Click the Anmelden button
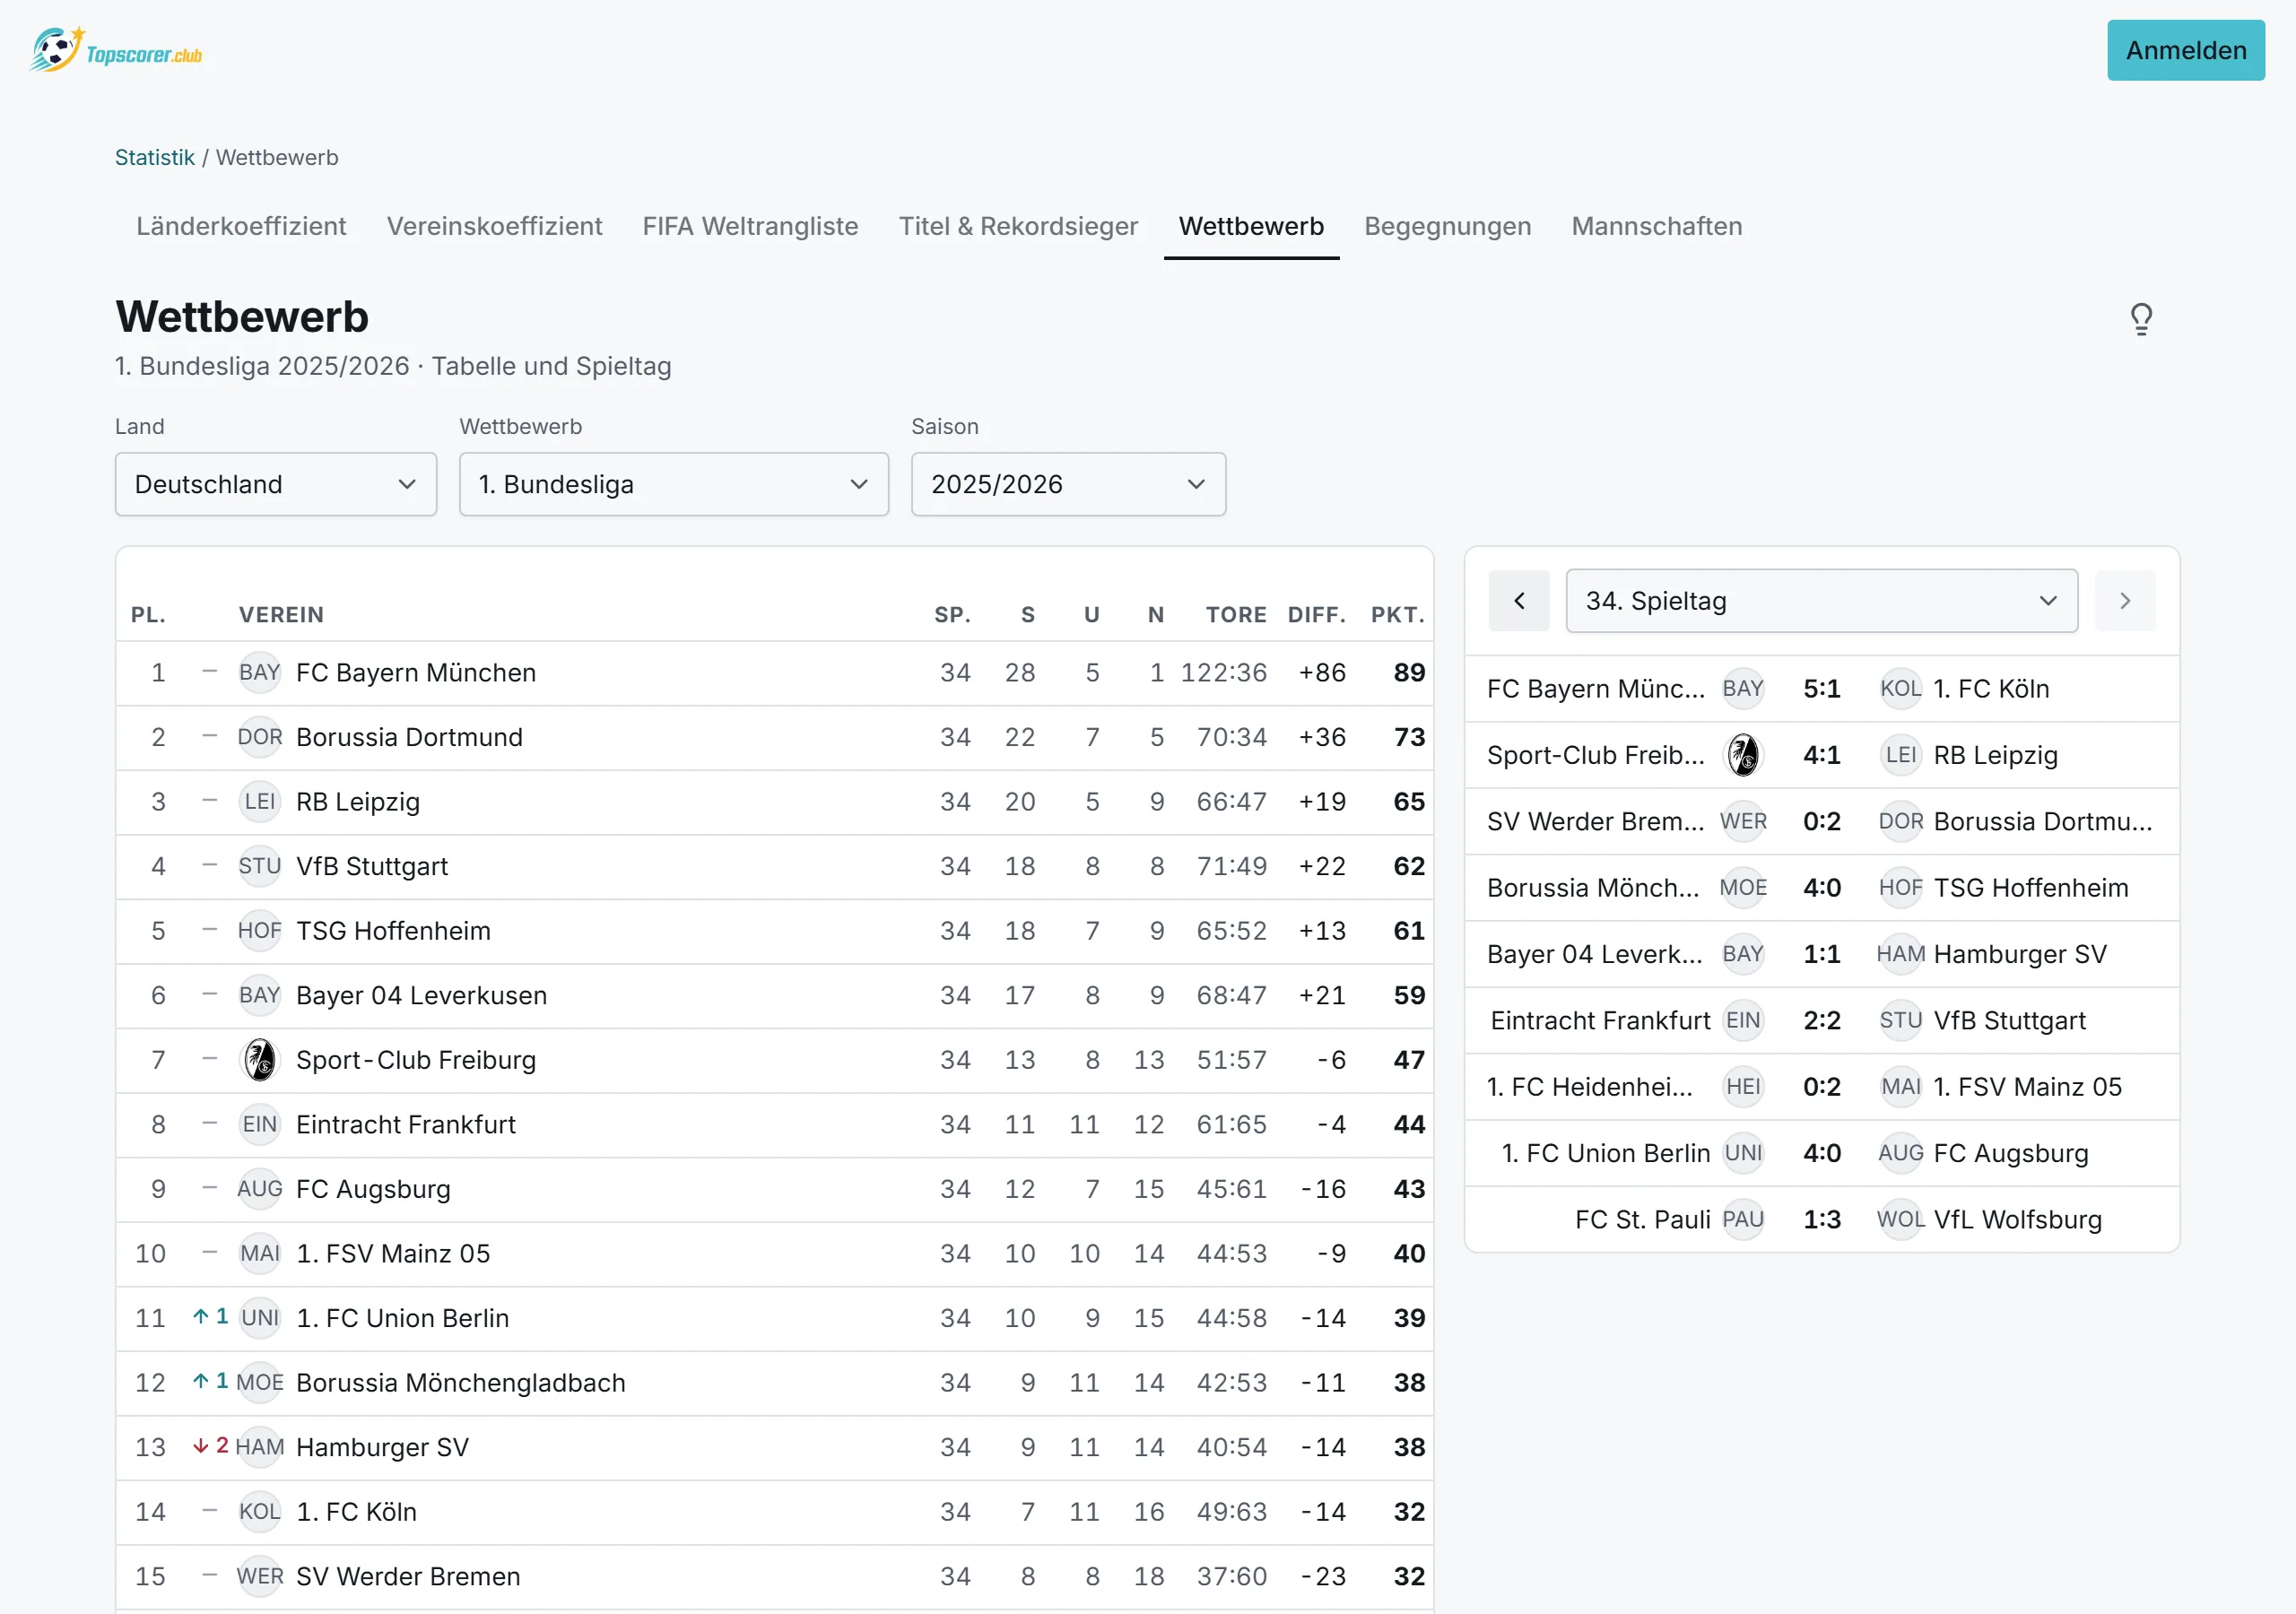 pos(2186,51)
